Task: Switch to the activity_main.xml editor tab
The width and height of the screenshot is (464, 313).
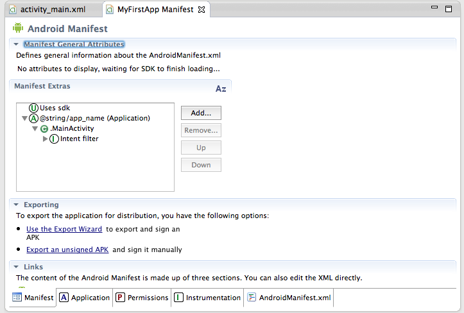Action: pyautogui.click(x=53, y=10)
